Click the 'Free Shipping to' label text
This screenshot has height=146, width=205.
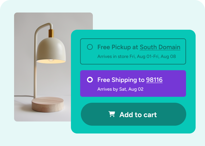[121, 80]
